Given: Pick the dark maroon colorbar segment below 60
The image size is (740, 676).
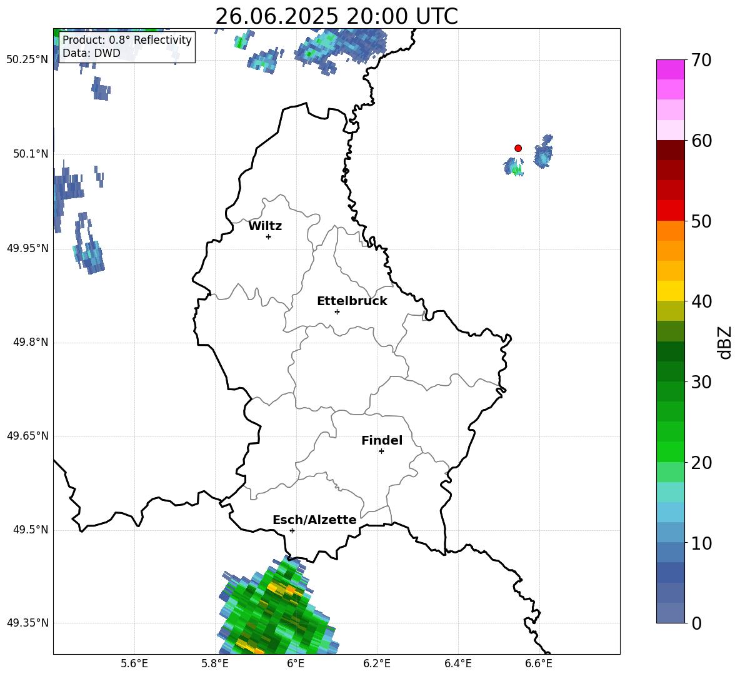Looking at the screenshot, I should [670, 150].
